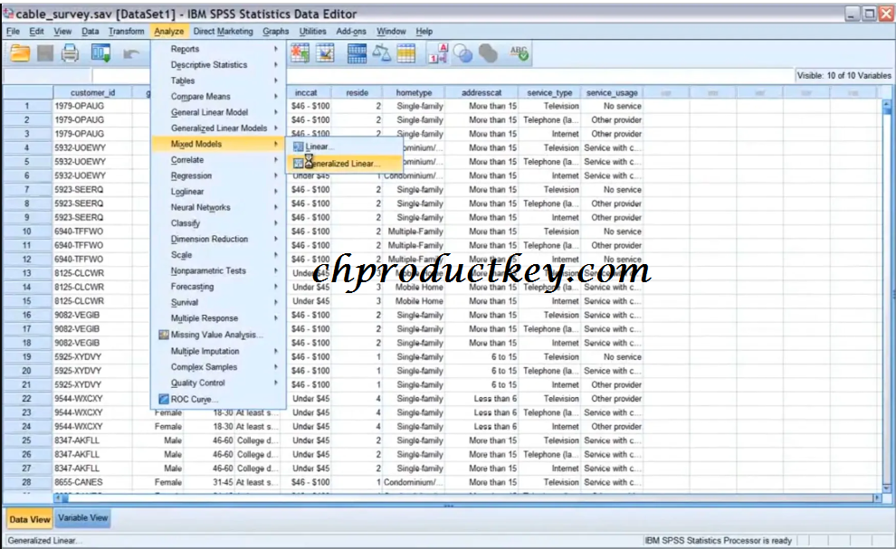Click service_type cell in row 3
Image resolution: width=896 pixels, height=549 pixels.
pyautogui.click(x=549, y=134)
